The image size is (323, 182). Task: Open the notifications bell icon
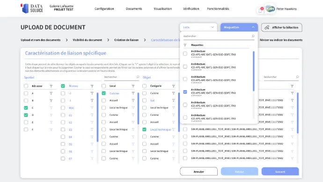tap(260, 10)
